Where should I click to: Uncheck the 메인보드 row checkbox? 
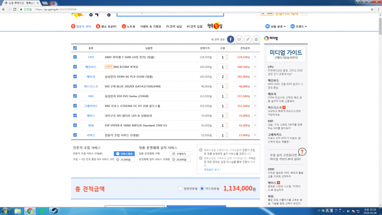tap(75, 67)
